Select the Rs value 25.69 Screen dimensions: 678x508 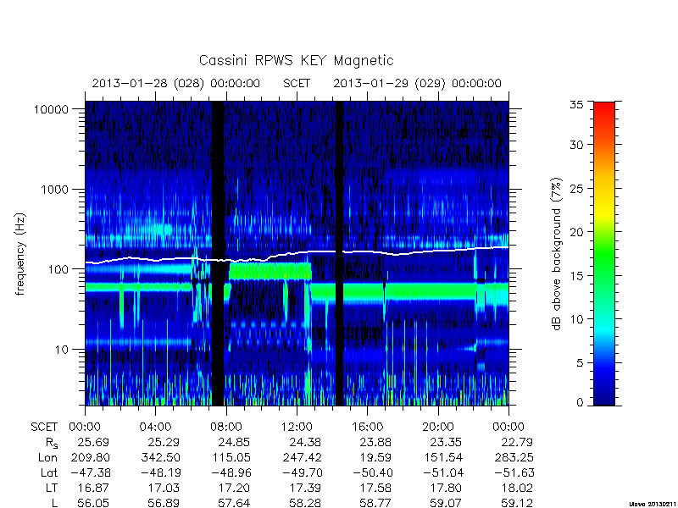click(x=93, y=442)
